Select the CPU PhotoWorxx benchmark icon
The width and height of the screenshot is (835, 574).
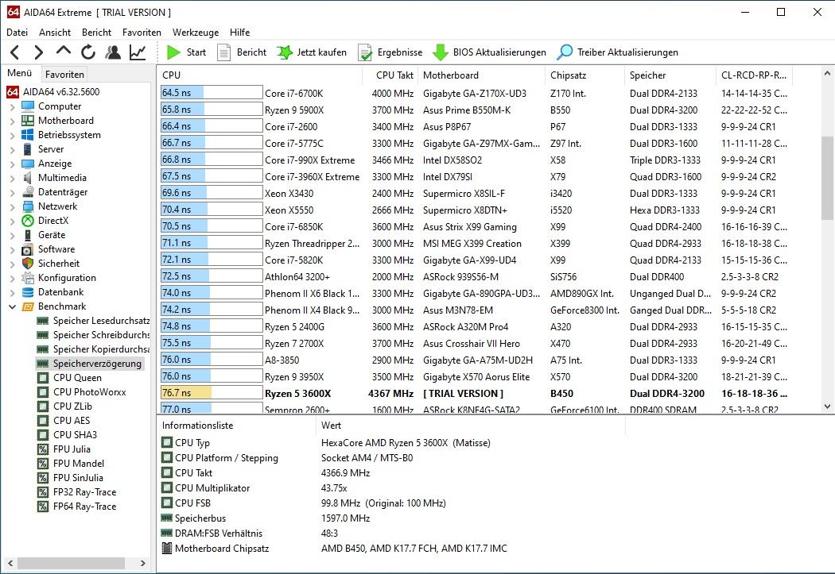[x=43, y=392]
